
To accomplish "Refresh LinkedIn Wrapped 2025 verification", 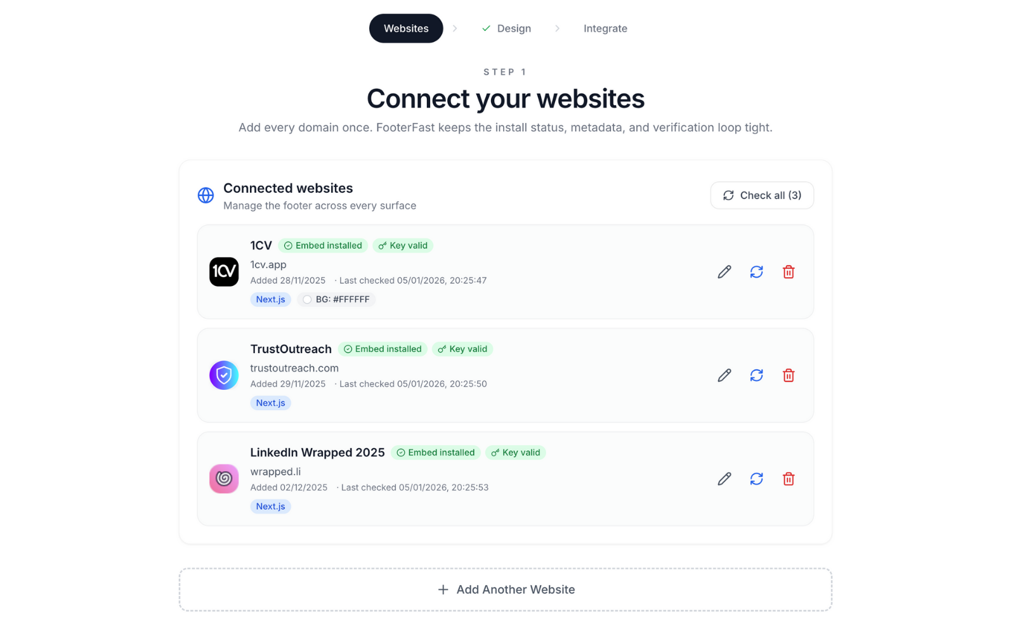I will tap(756, 479).
